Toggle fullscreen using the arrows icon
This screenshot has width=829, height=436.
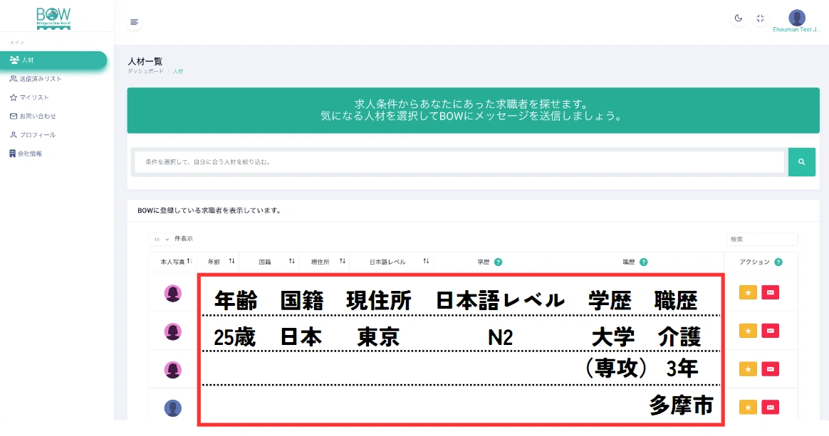coord(760,18)
